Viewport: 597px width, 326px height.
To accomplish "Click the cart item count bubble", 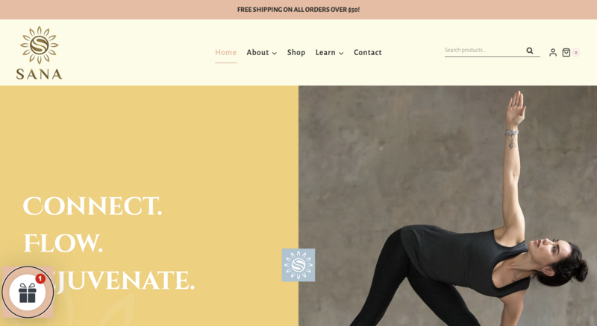I will pyautogui.click(x=575, y=52).
